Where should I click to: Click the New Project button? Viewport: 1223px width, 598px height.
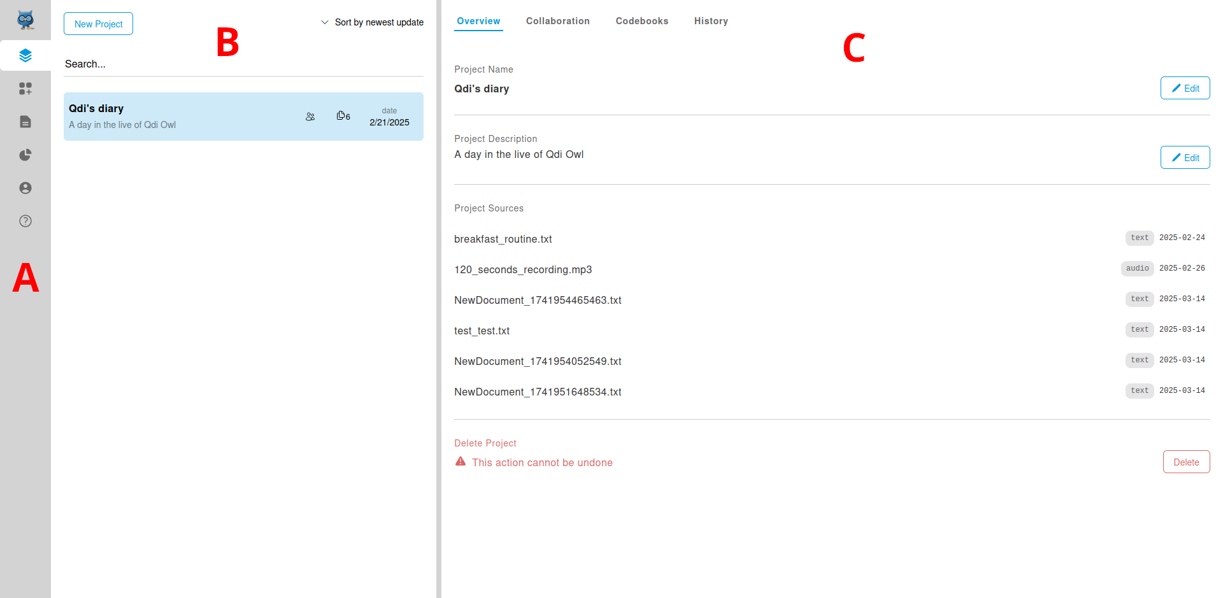point(98,24)
